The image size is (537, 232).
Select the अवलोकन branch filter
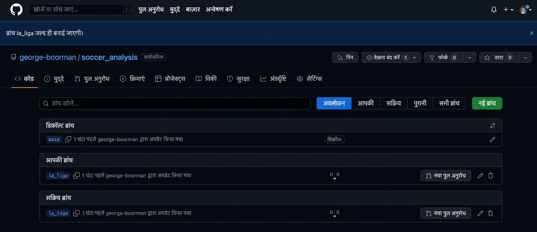pos(334,104)
